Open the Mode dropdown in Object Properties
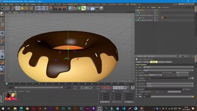Screen dimensions: 197x111 168,67
